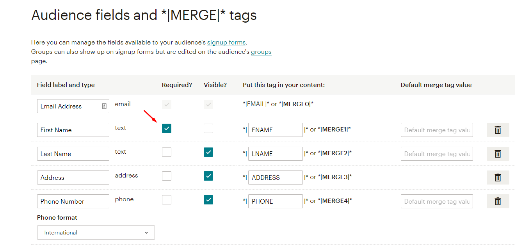523x245 pixels.
Task: Hide the Address field using Visible checkbox
Action: 208,176
